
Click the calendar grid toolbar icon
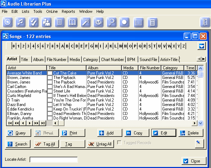[139, 22]
